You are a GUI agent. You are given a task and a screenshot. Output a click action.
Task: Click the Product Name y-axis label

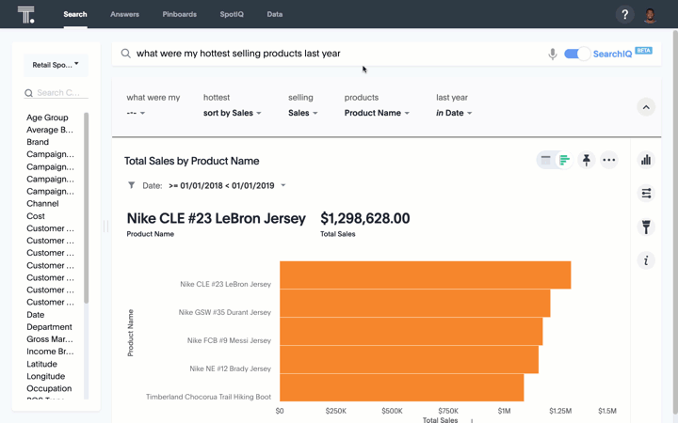tap(130, 333)
